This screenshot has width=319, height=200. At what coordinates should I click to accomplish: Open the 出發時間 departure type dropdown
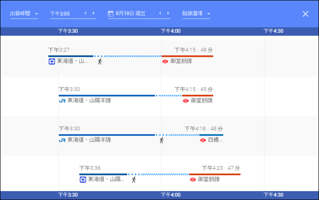point(24,14)
